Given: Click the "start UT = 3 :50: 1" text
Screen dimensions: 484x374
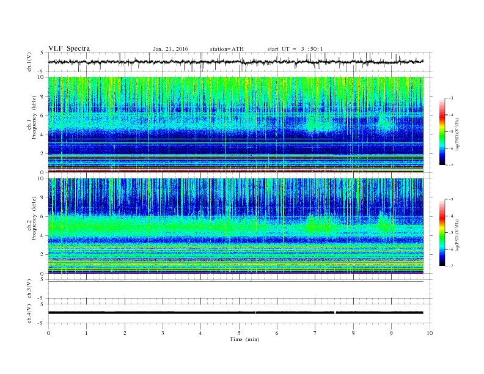Looking at the screenshot, I should point(295,49).
